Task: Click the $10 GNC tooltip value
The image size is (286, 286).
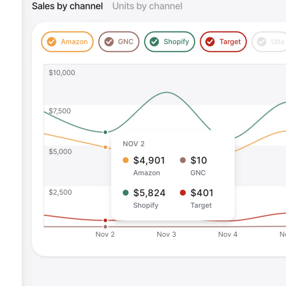Action: [x=199, y=161]
